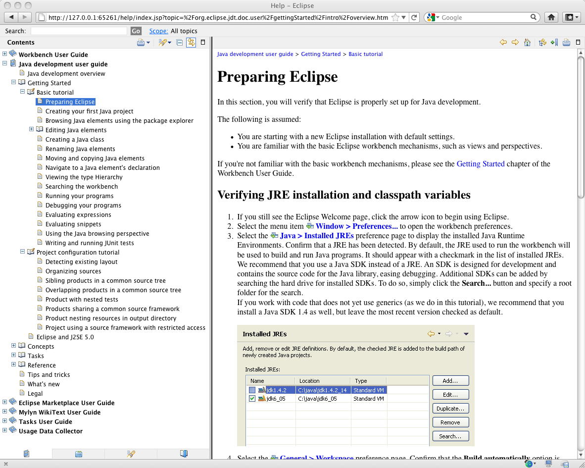Switch to the Index view tab at bottom
This screenshot has height=468, width=585.
(78, 454)
